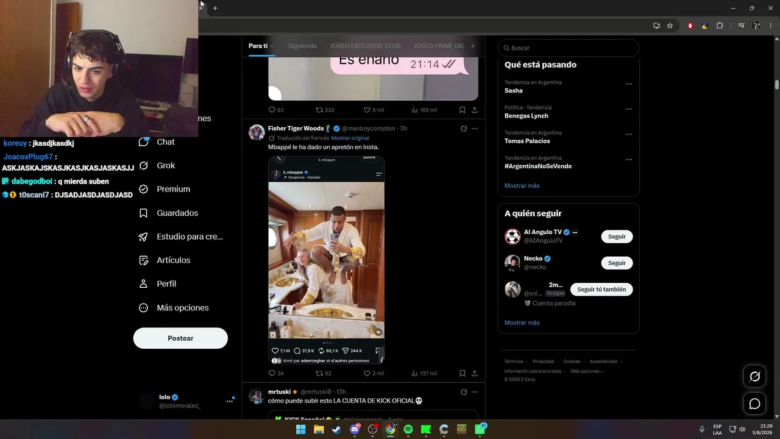
Task: Bookmark this page with the star icon
Action: click(670, 26)
